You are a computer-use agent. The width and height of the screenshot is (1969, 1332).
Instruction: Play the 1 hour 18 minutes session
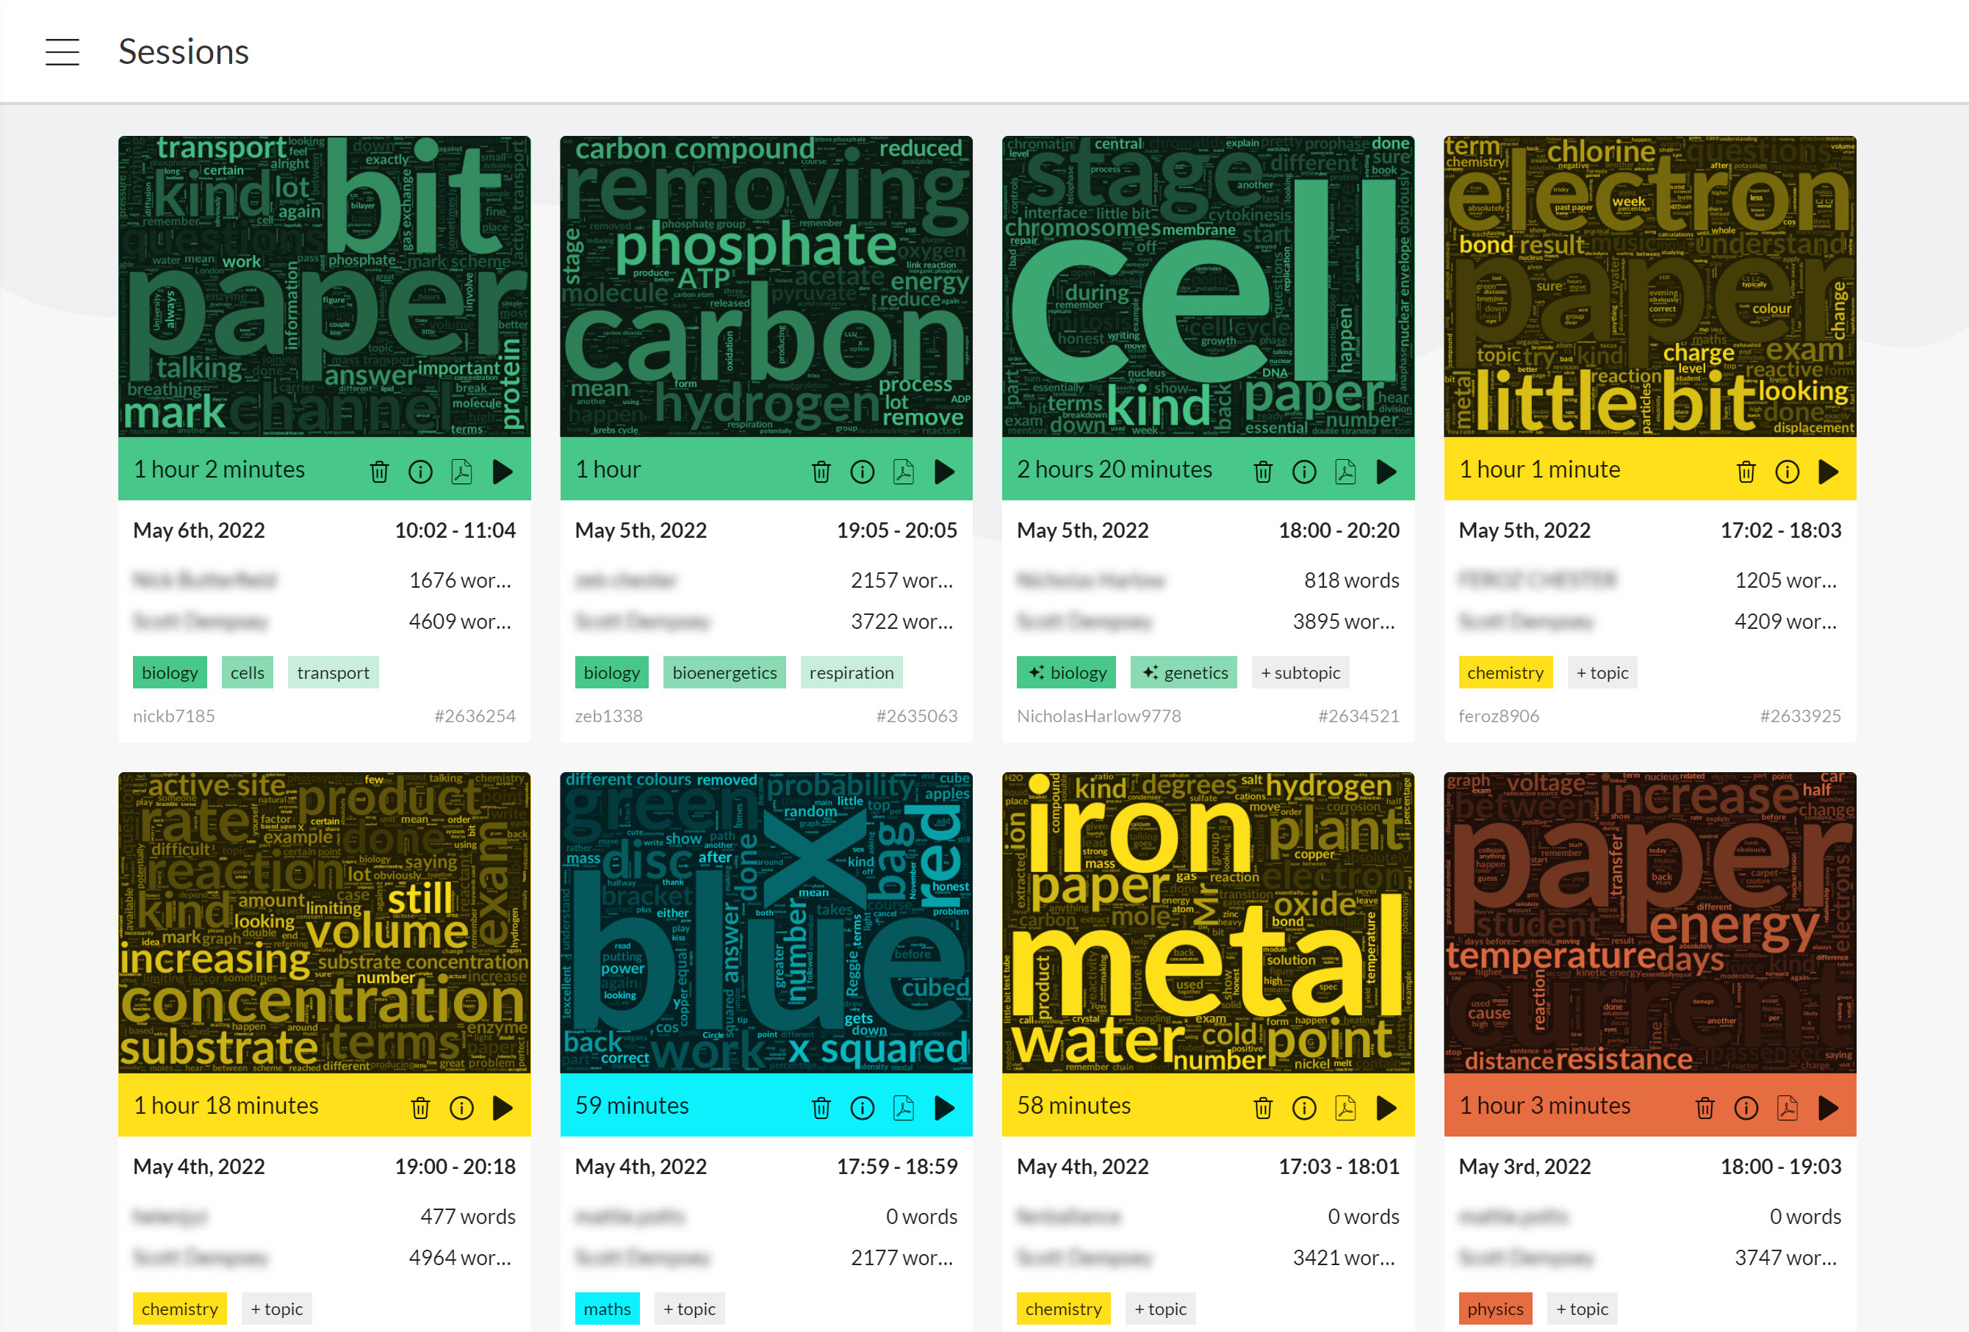[x=503, y=1107]
